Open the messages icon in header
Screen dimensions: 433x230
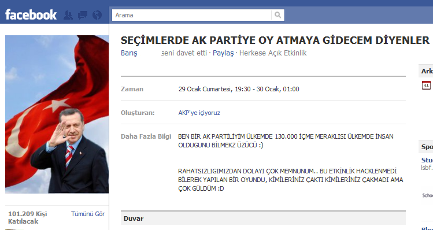[x=83, y=15]
